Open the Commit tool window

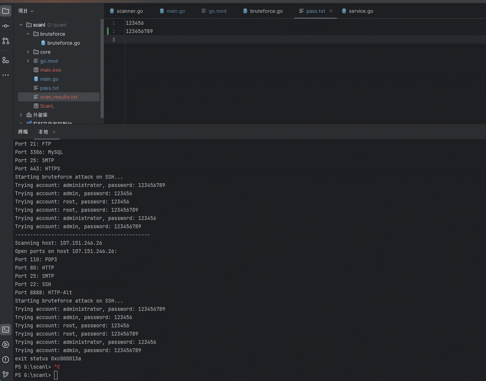click(6, 26)
